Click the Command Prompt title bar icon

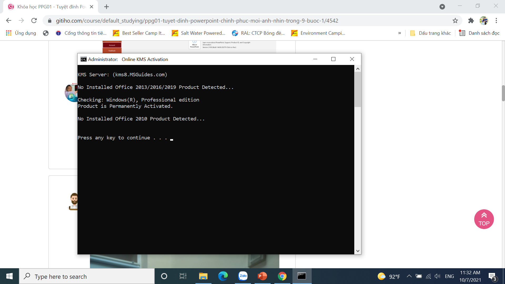pyautogui.click(x=84, y=59)
